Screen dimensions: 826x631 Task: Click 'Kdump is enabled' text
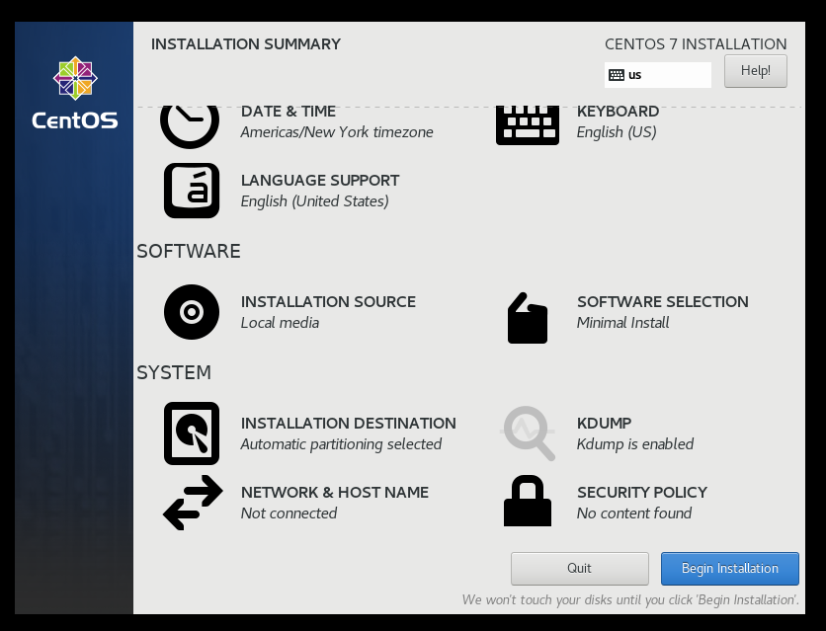tap(635, 444)
